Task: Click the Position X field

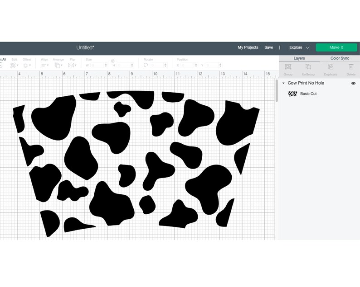Action: pos(188,65)
